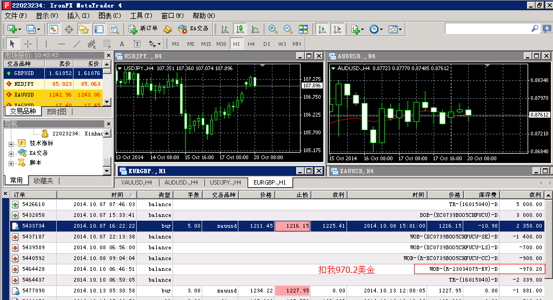Open 帮助(H) menu
This screenshot has width=553, height=300.
[204, 16]
